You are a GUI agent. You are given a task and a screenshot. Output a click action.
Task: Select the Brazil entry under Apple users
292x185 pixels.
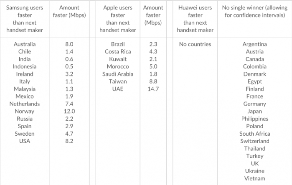click(x=118, y=44)
